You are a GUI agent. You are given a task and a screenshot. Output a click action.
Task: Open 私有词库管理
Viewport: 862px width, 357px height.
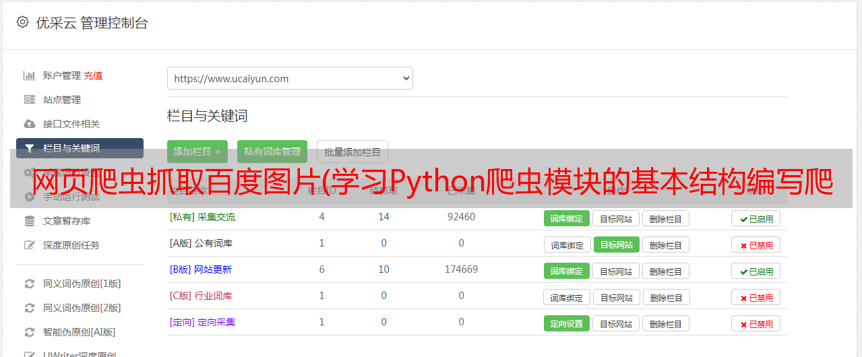tap(272, 152)
